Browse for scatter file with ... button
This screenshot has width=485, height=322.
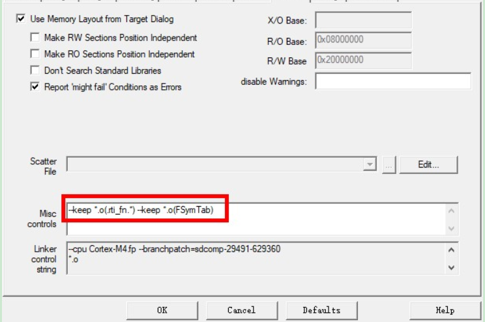tap(389, 164)
